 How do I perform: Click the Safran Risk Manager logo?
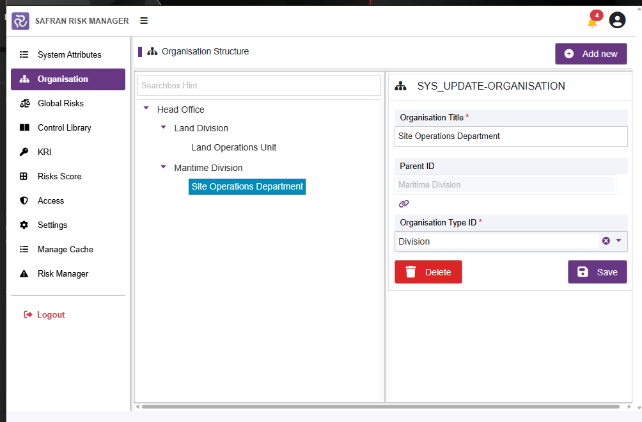(x=20, y=21)
